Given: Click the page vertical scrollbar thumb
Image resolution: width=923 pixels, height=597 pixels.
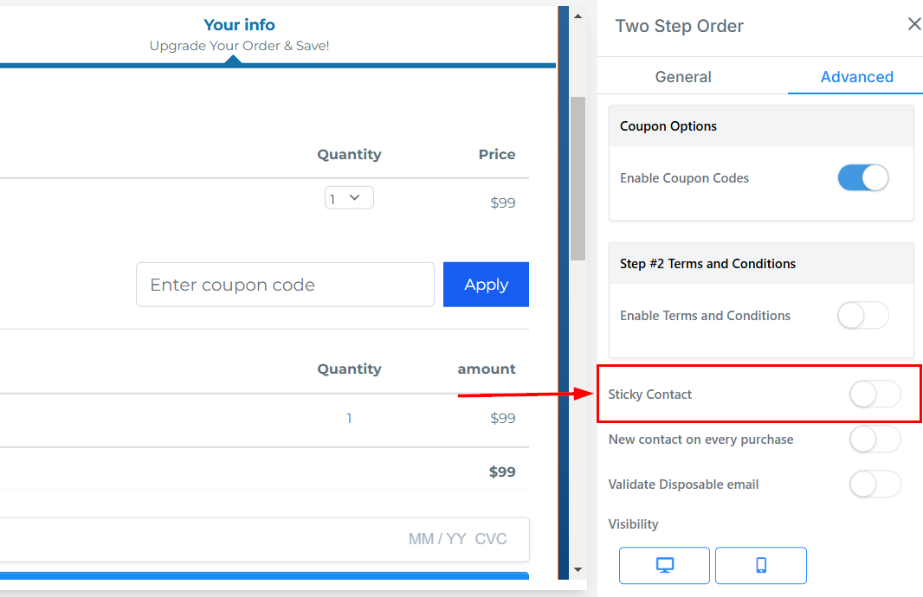Looking at the screenshot, I should coord(578,177).
